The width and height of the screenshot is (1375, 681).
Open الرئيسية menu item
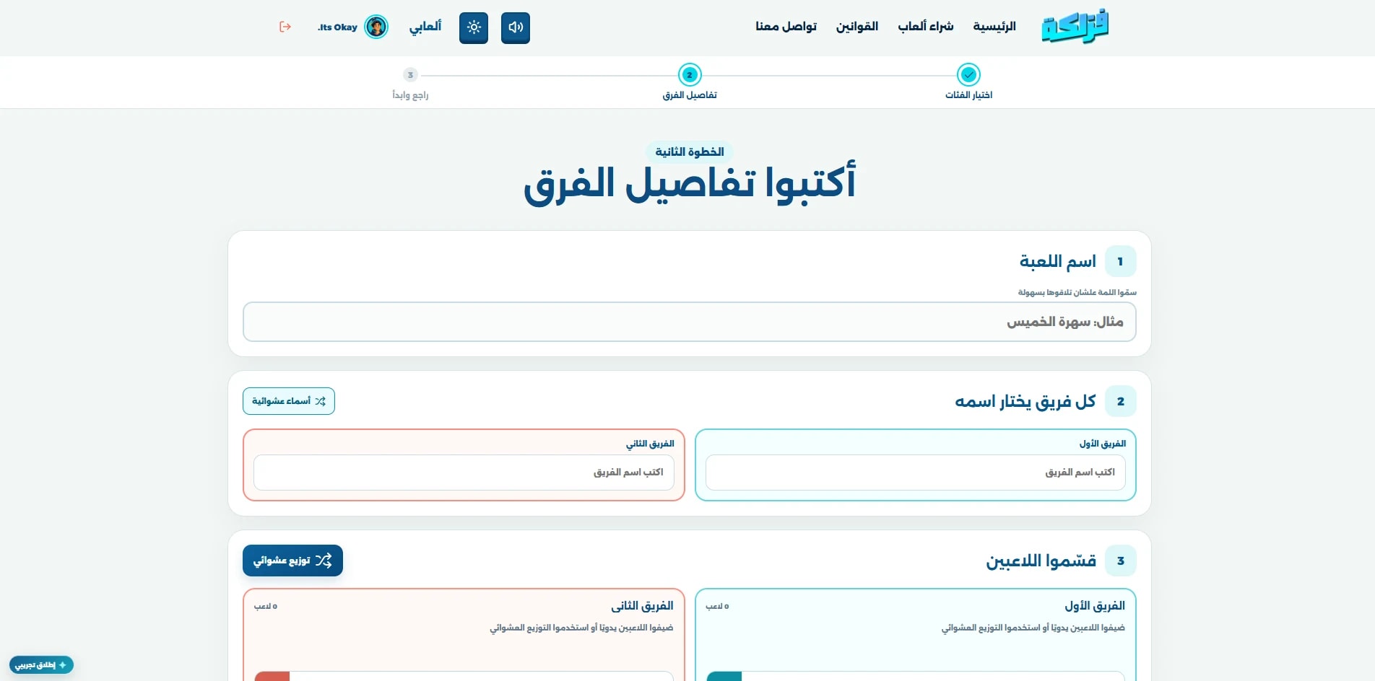click(994, 27)
